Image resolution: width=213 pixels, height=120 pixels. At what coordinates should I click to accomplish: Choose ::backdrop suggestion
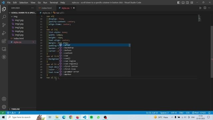[x=95, y=48]
